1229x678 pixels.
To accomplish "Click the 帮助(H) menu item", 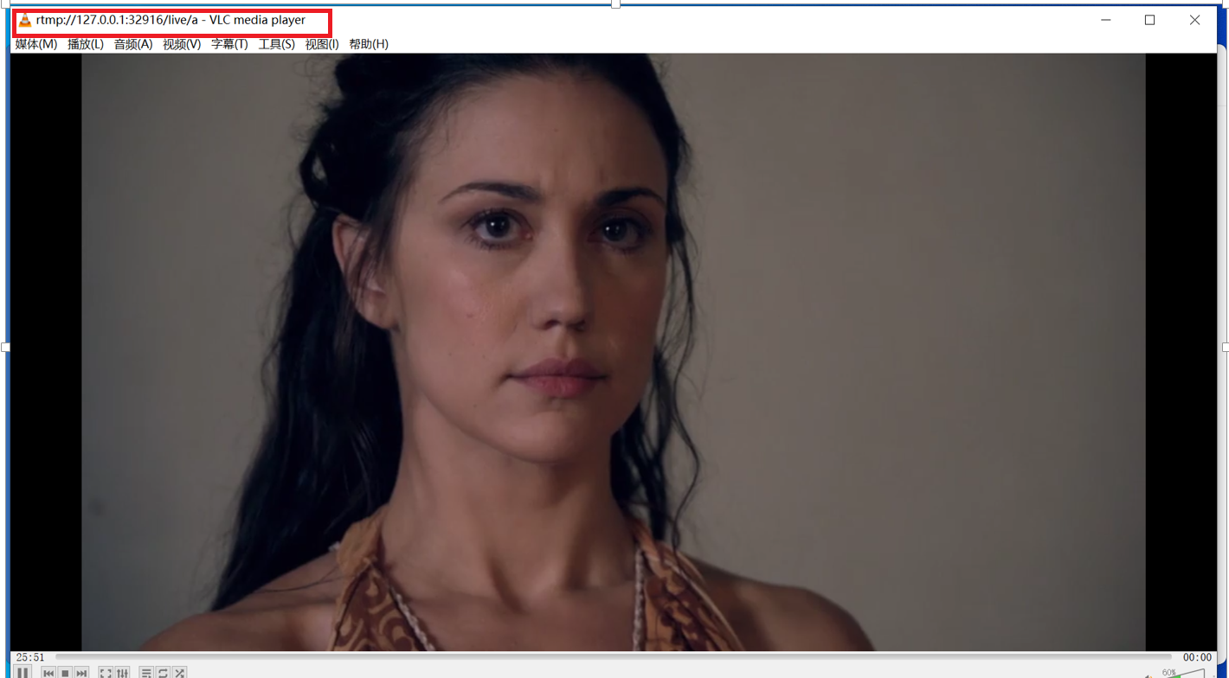I will click(x=369, y=44).
